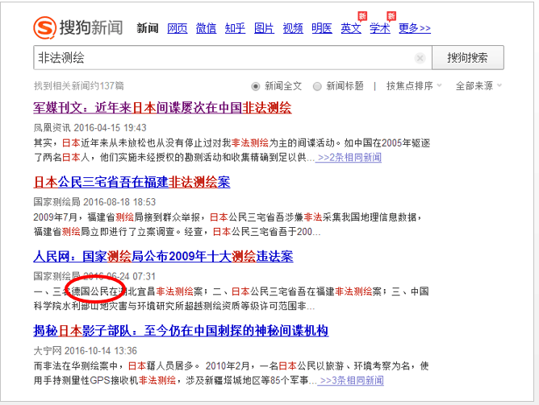Open article 揭秘日本影子部队 about spy agency
Image resolution: width=539 pixels, height=405 pixels.
[181, 331]
